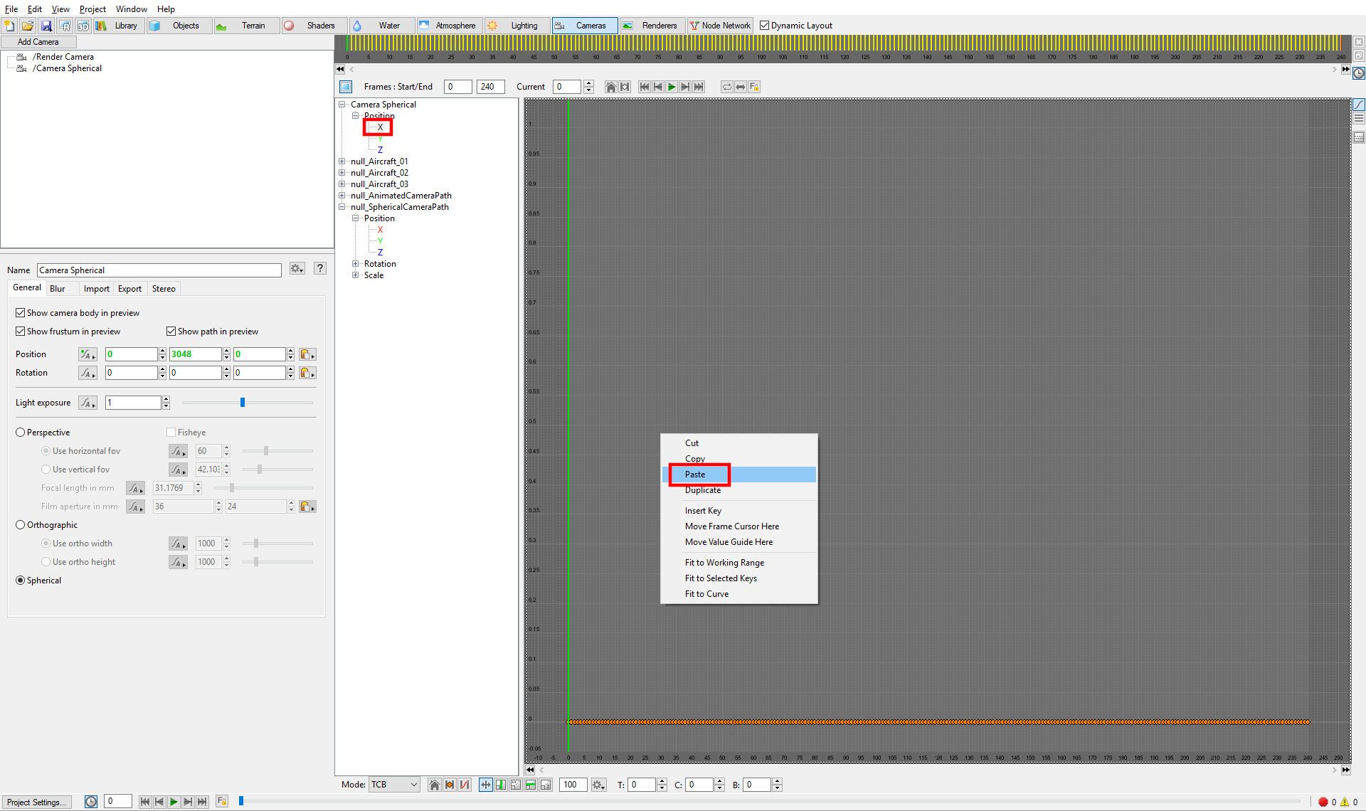The width and height of the screenshot is (1366, 811).
Task: Click the bottom timeline scrub slider
Action: (241, 801)
